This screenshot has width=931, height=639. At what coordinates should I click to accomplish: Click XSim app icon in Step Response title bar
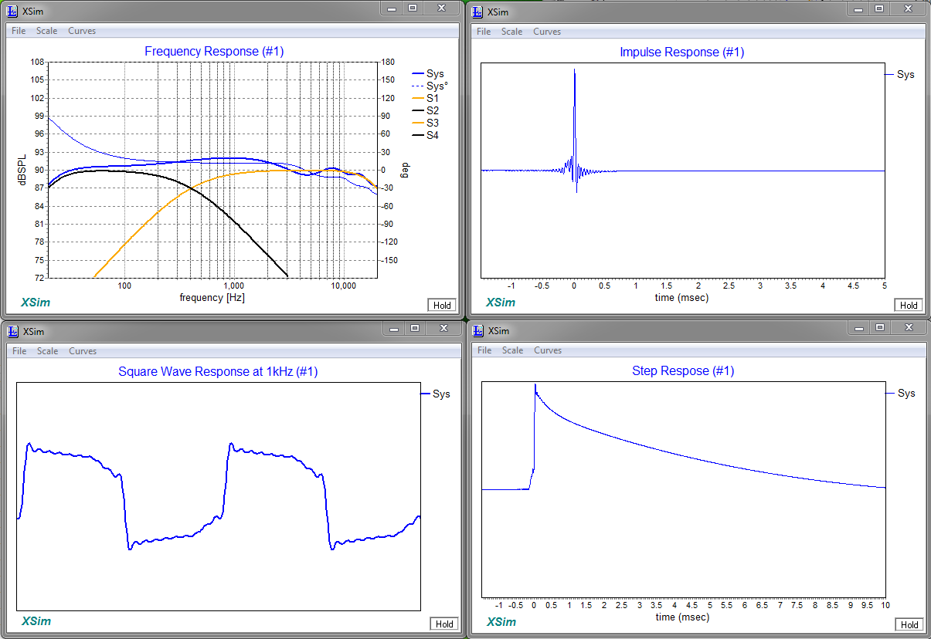[477, 330]
